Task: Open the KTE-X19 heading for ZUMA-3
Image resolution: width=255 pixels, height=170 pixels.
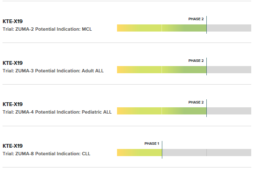Action: click(13, 63)
